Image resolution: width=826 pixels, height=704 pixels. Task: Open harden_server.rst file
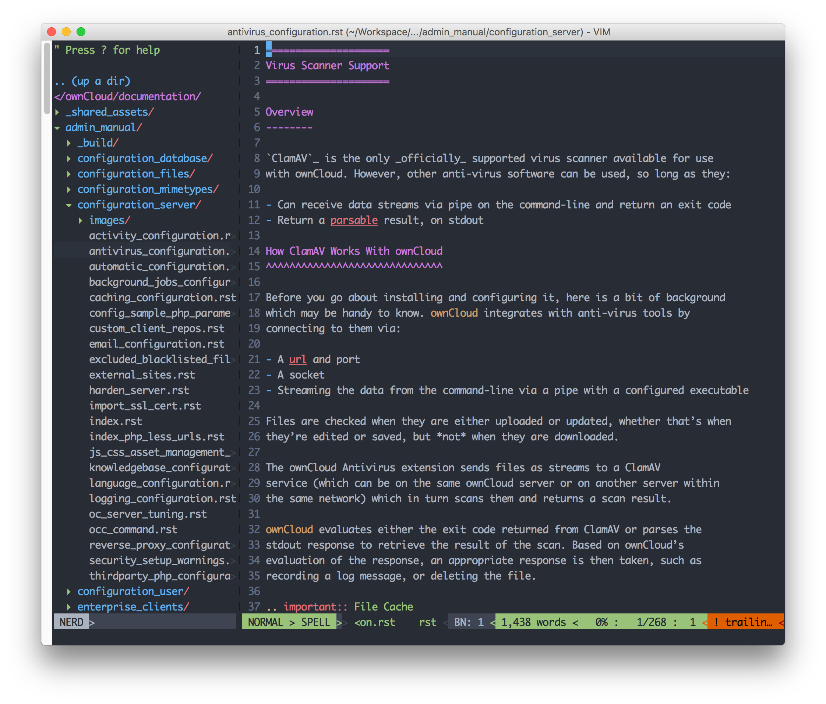139,391
